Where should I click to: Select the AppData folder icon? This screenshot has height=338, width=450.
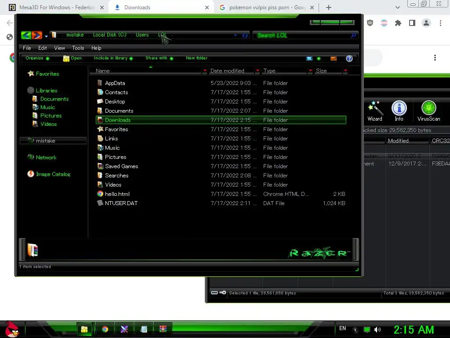100,83
